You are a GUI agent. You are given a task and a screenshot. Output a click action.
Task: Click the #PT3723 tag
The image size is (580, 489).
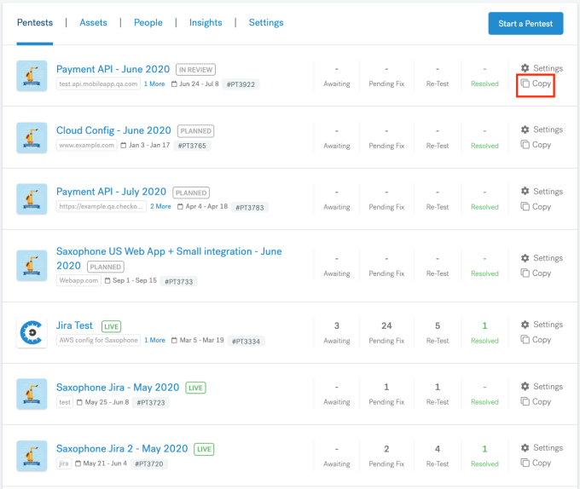pos(151,403)
